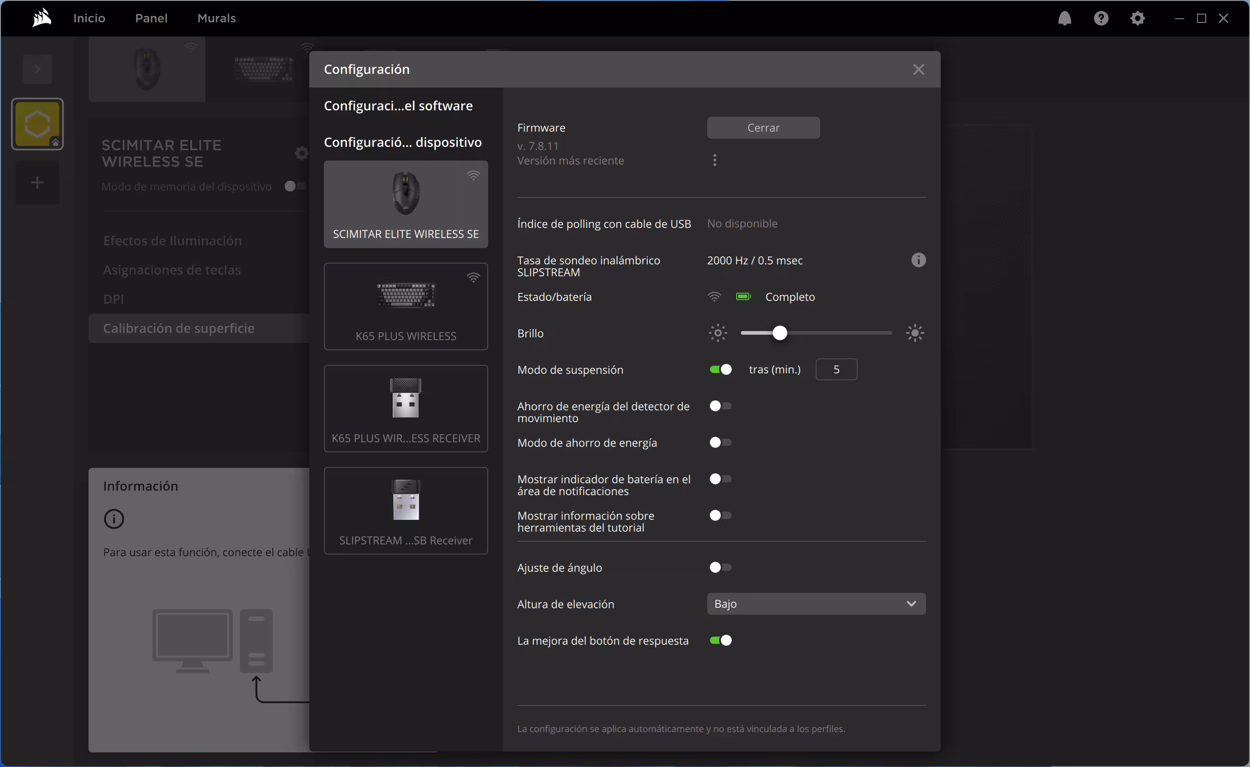Select Configuración del dispositivo section
This screenshot has height=767, width=1250.
(x=403, y=142)
